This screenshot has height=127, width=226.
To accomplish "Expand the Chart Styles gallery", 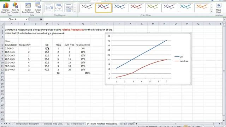I will [212, 11].
